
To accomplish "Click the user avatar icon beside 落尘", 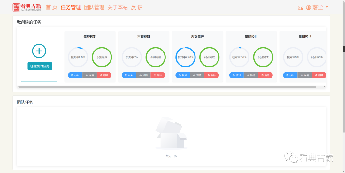I will 309,8.
